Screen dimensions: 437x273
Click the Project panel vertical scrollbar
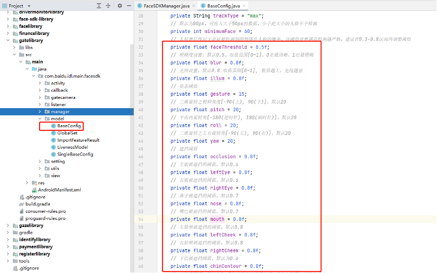pos(132,158)
